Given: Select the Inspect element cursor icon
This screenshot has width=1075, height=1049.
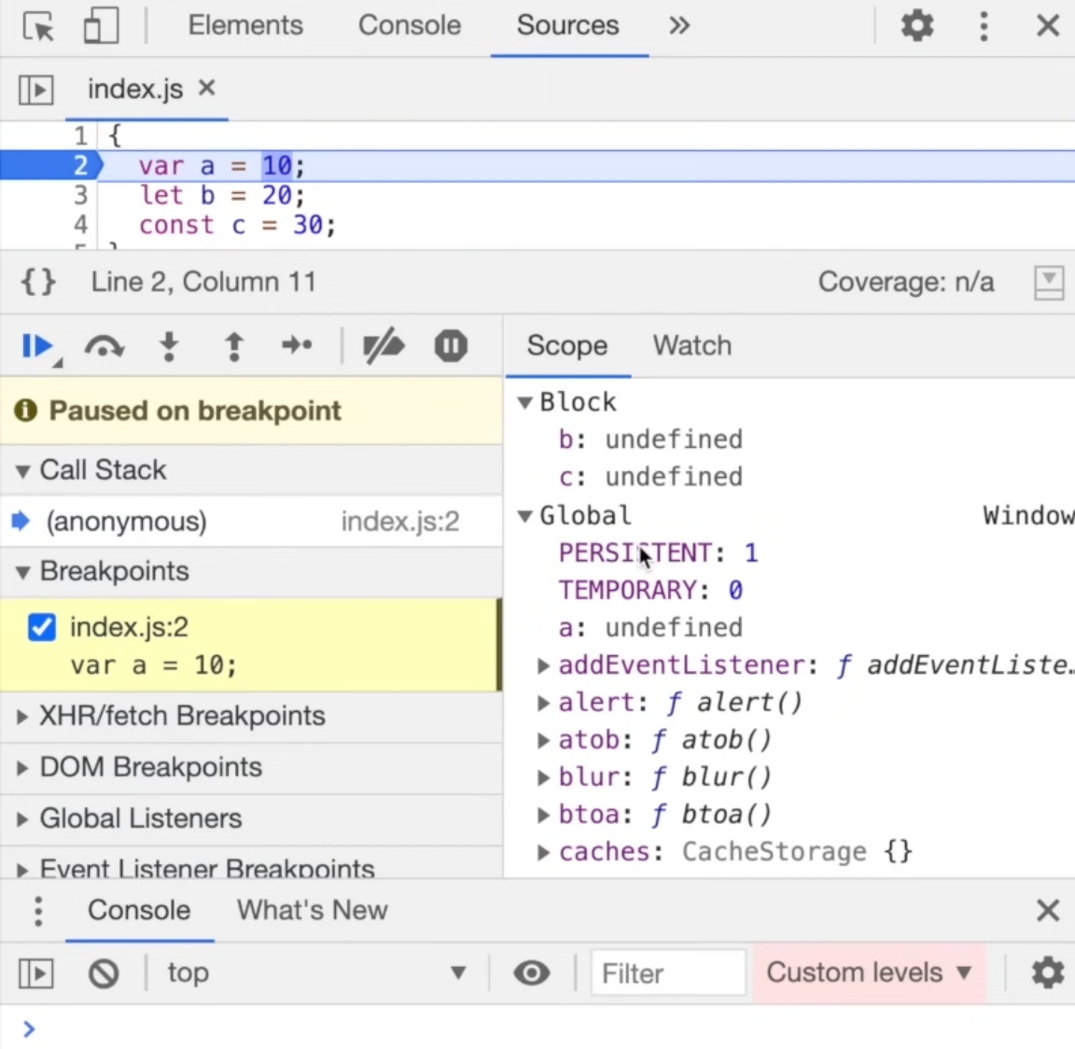Looking at the screenshot, I should (37, 25).
